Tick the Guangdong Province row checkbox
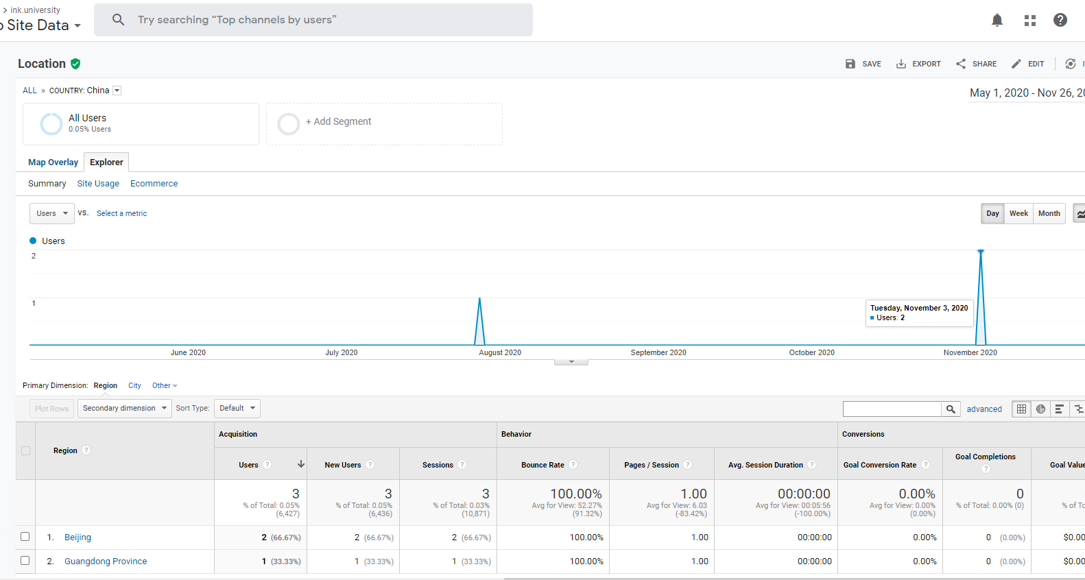The image size is (1085, 580). coord(25,561)
